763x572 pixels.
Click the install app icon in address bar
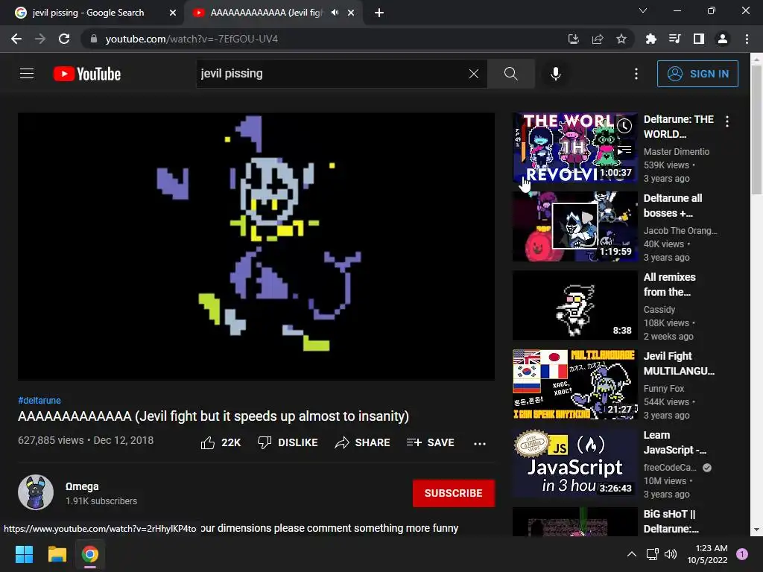pos(573,39)
